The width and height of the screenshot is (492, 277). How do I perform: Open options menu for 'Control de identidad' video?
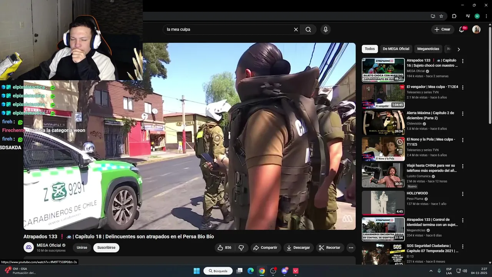pos(463,220)
